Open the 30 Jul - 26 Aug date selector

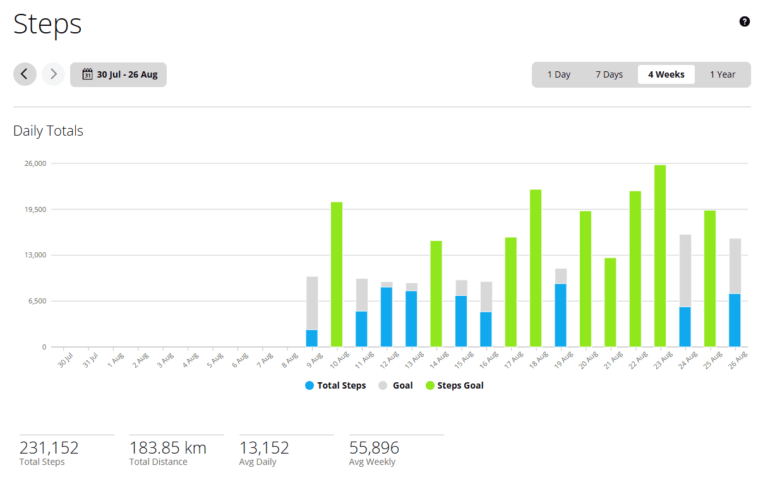pos(118,74)
